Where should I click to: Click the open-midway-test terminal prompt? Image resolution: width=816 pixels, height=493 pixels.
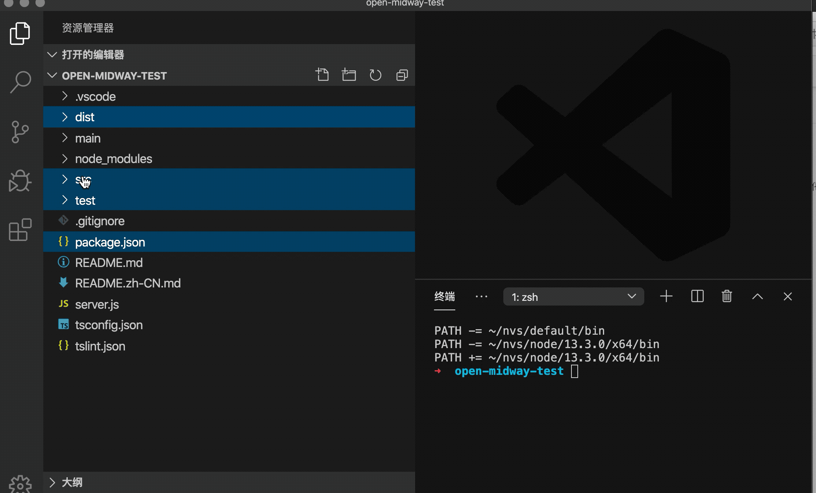coord(509,371)
